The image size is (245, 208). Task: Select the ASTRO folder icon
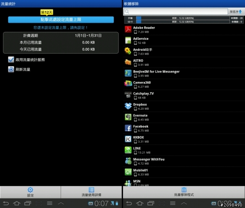(x=128, y=62)
